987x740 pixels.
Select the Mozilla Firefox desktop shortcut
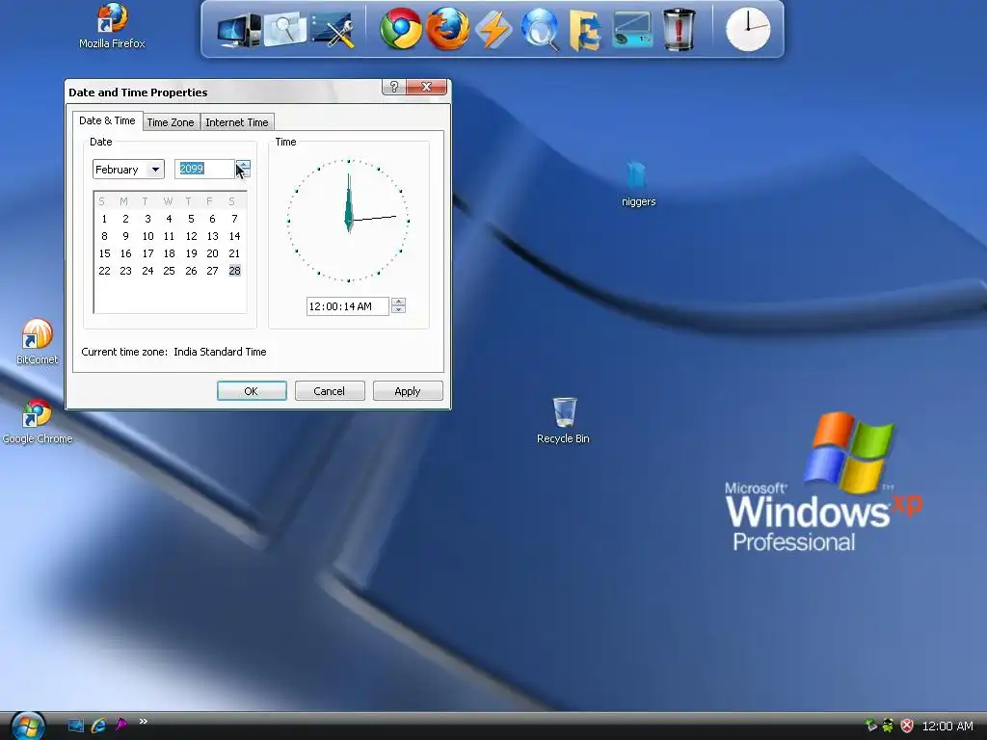coord(112,26)
